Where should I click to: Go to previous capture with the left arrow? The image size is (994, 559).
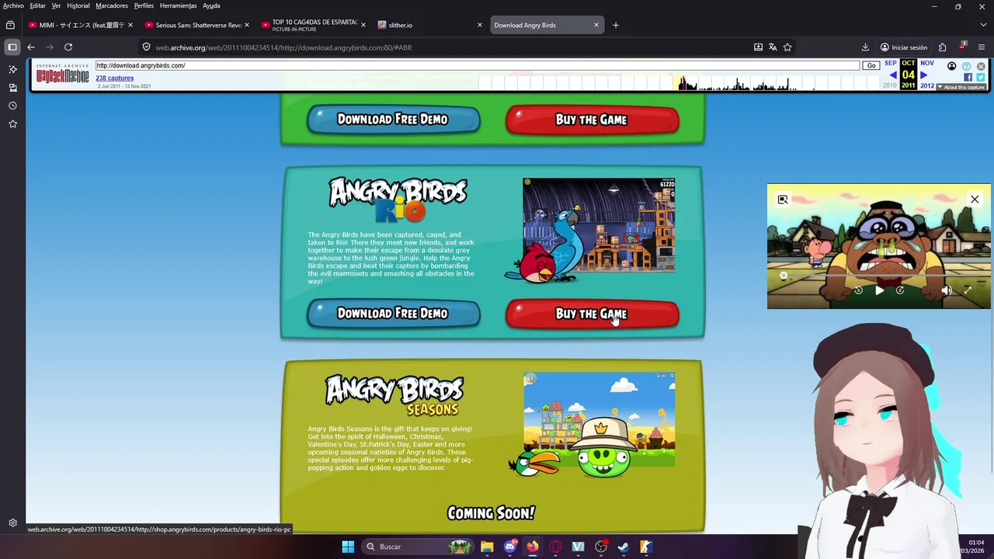[893, 75]
